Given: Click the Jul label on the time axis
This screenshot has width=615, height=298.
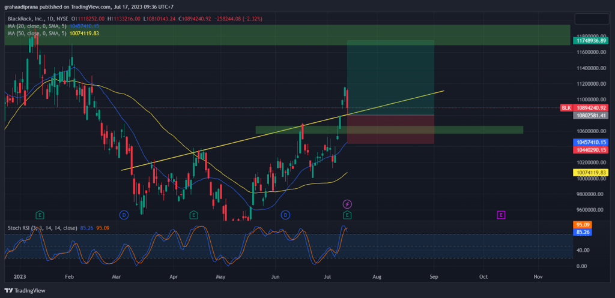Looking at the screenshot, I should point(327,277).
